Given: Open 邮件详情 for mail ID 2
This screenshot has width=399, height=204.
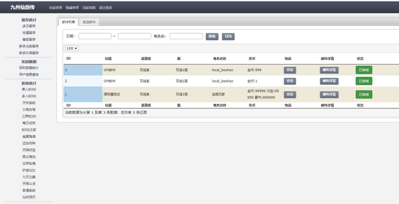Looking at the screenshot, I should click(329, 81).
